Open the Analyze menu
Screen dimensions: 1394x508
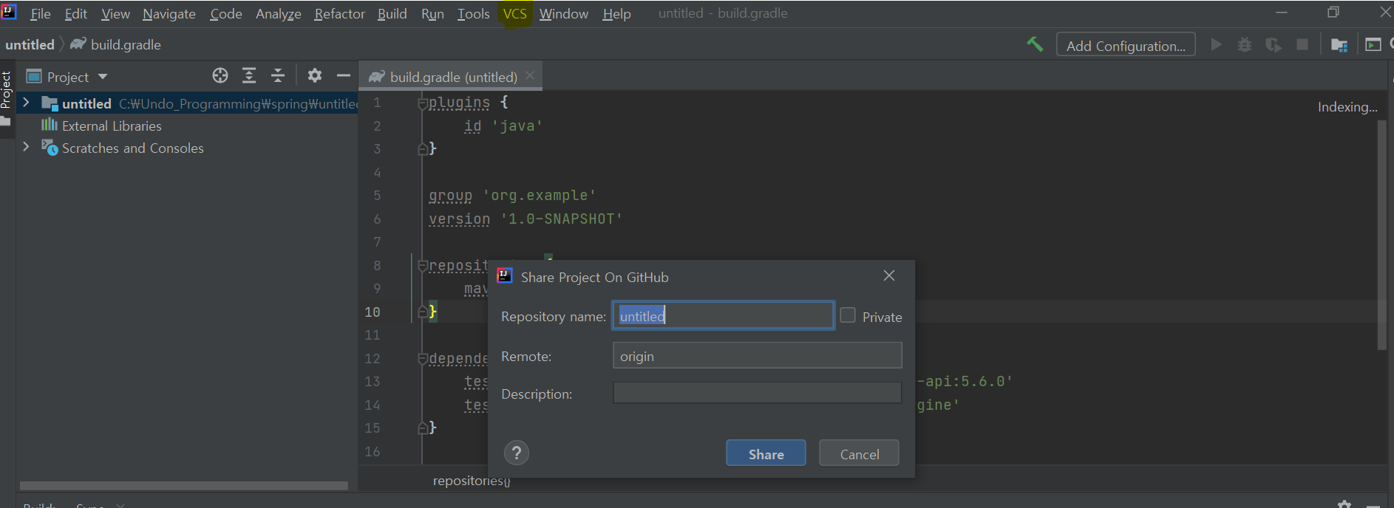pyautogui.click(x=279, y=14)
